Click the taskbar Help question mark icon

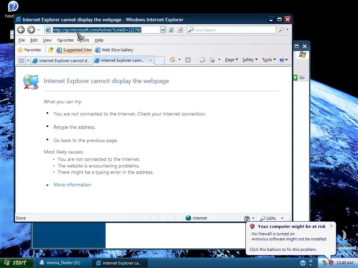tap(303, 263)
